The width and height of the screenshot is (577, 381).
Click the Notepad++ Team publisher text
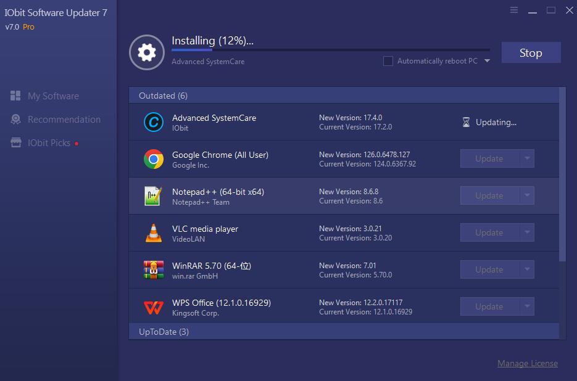(201, 202)
